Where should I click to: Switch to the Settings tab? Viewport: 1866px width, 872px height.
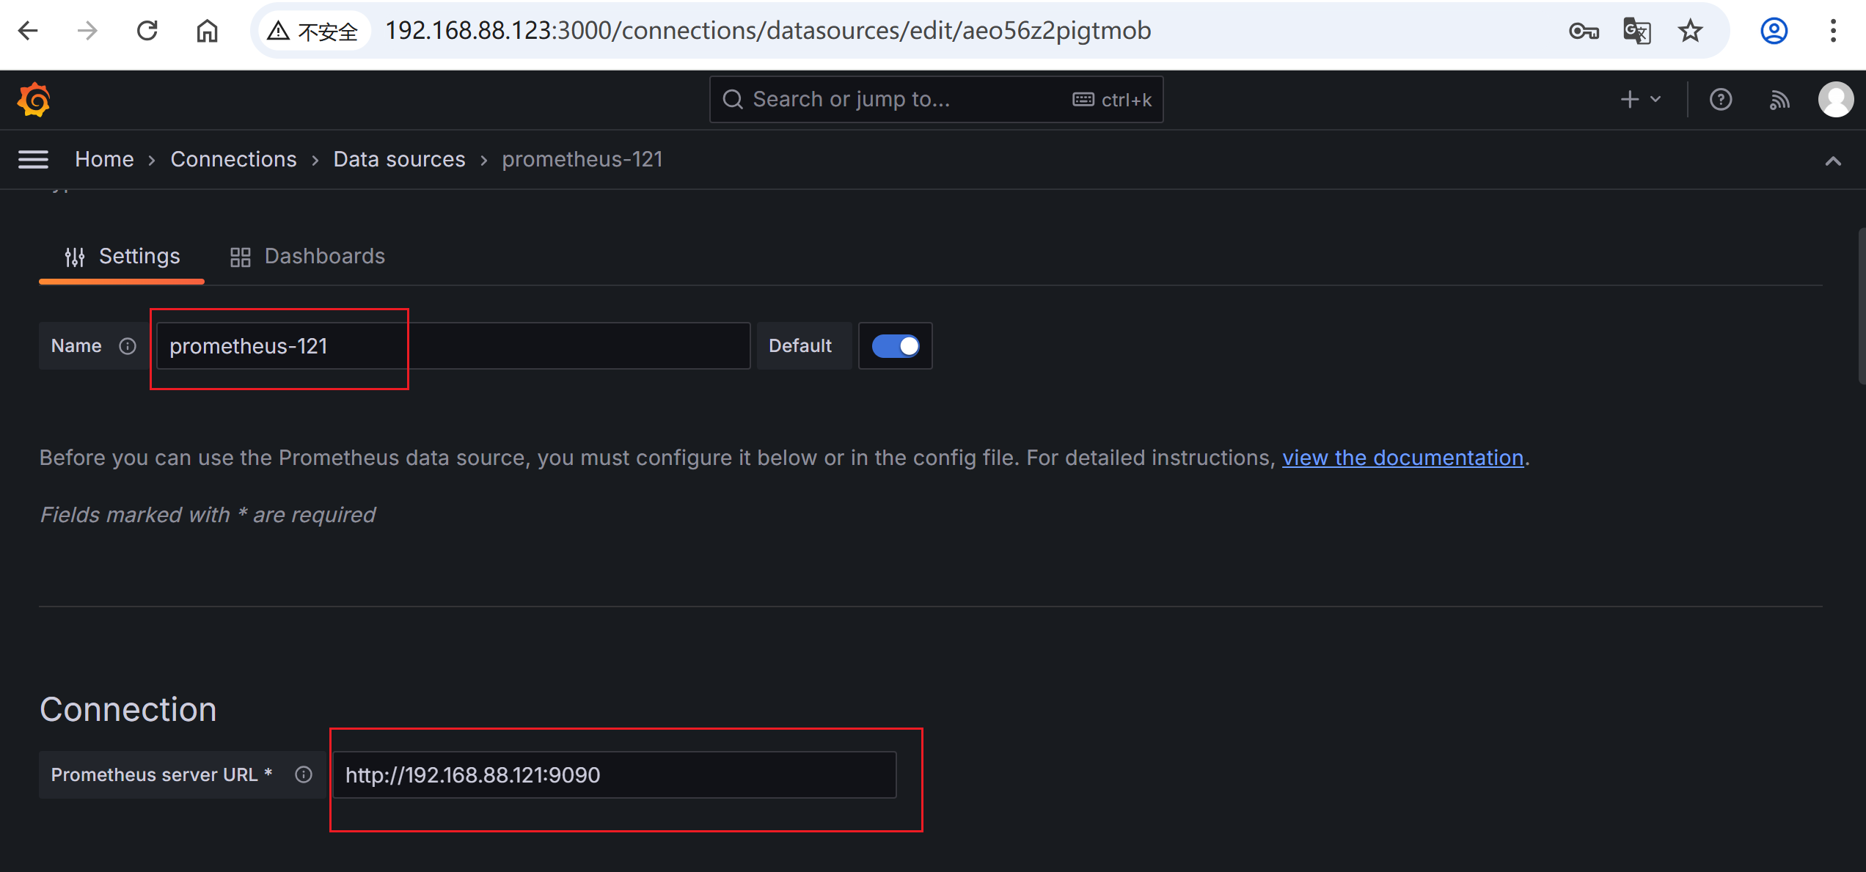pyautogui.click(x=122, y=257)
